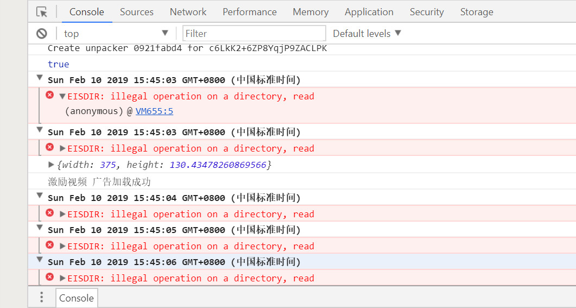
Task: Open the VM655:5 source link
Action: tap(154, 111)
